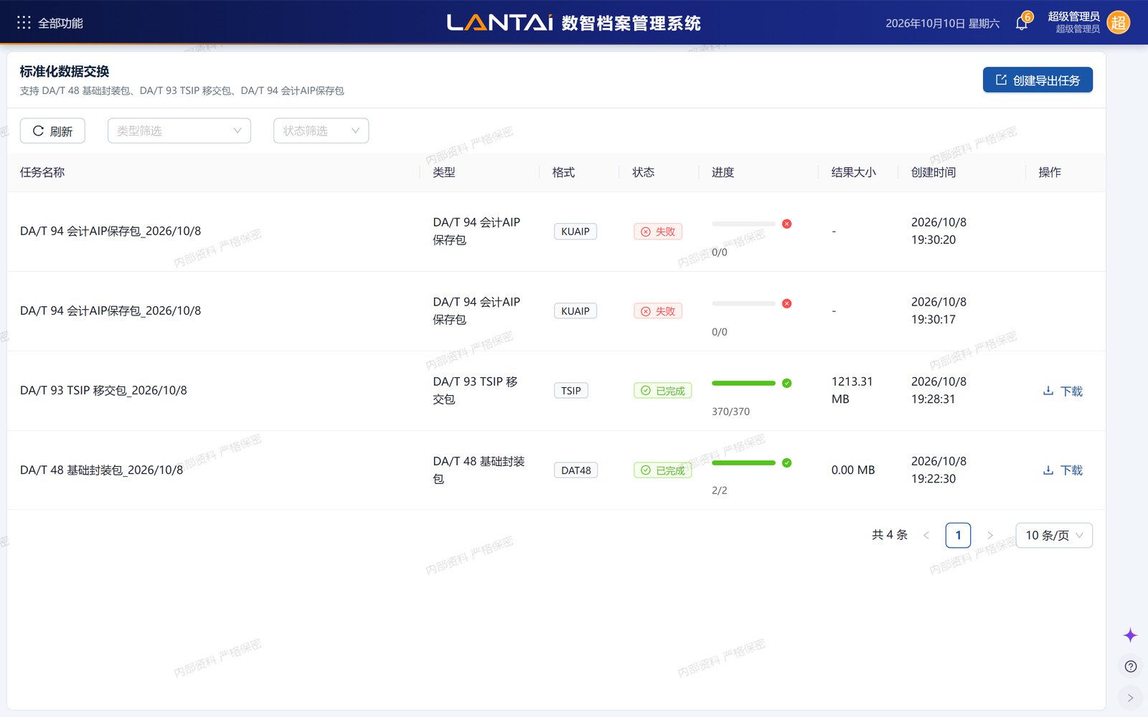Download the DA/T 48 基础封装包 result

tap(1063, 470)
